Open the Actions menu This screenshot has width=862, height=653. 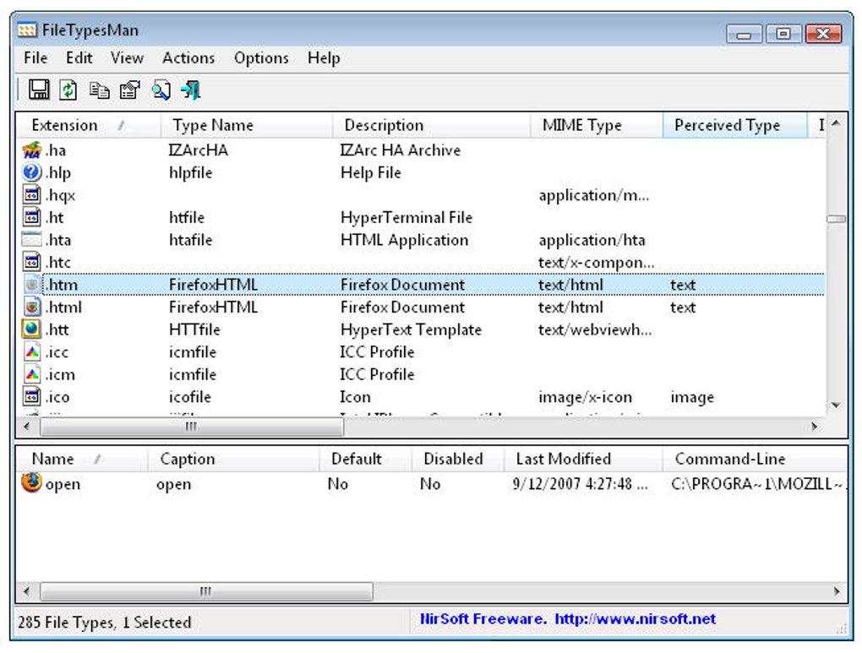click(x=188, y=57)
